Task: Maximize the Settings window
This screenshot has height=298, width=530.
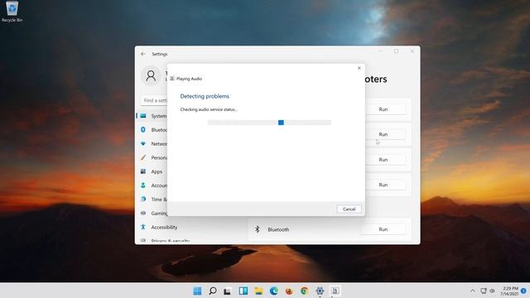Action: tap(396, 51)
